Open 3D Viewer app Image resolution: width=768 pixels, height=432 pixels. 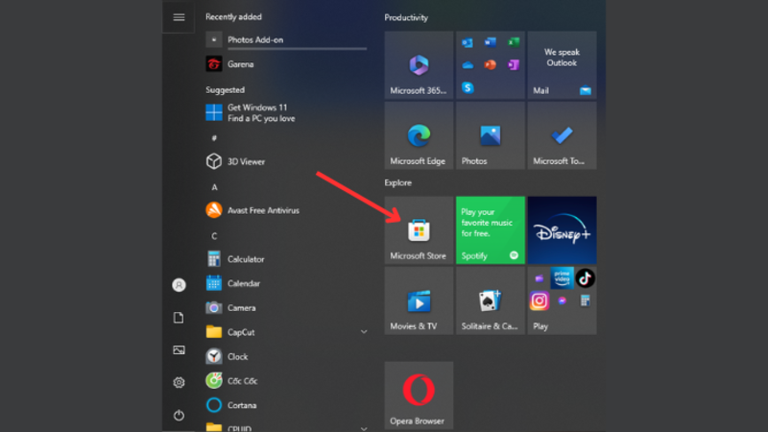pos(286,161)
